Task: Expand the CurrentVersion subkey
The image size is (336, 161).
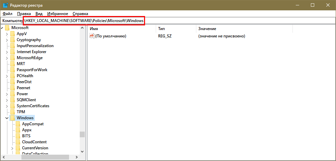Action: (12, 148)
